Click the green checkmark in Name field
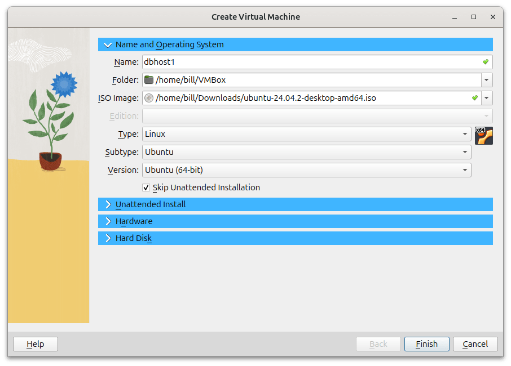Image resolution: width=511 pixels, height=366 pixels. coord(485,62)
